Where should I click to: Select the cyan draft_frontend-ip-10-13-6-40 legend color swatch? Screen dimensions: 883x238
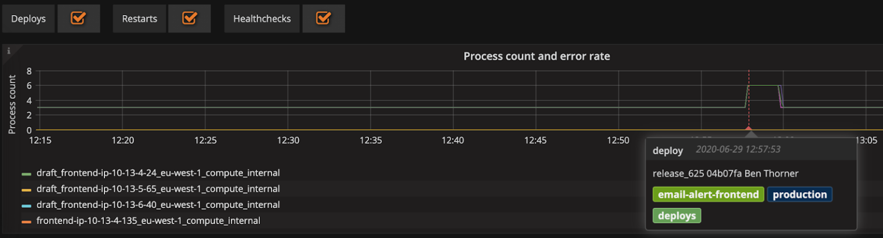[x=26, y=205]
